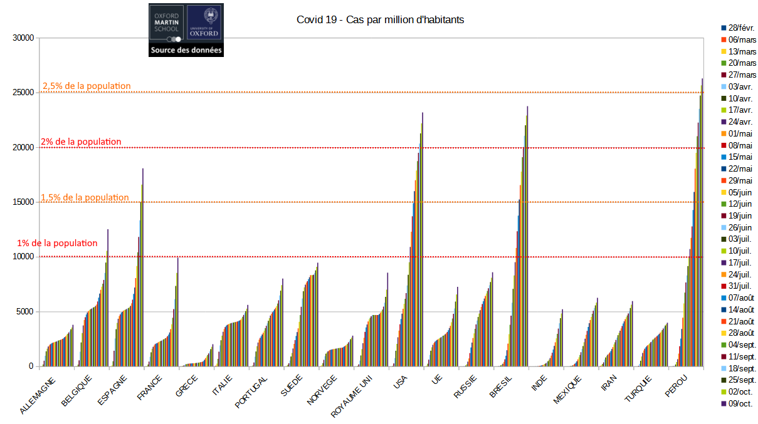Select the 05/juin legend entry label

[x=742, y=192]
